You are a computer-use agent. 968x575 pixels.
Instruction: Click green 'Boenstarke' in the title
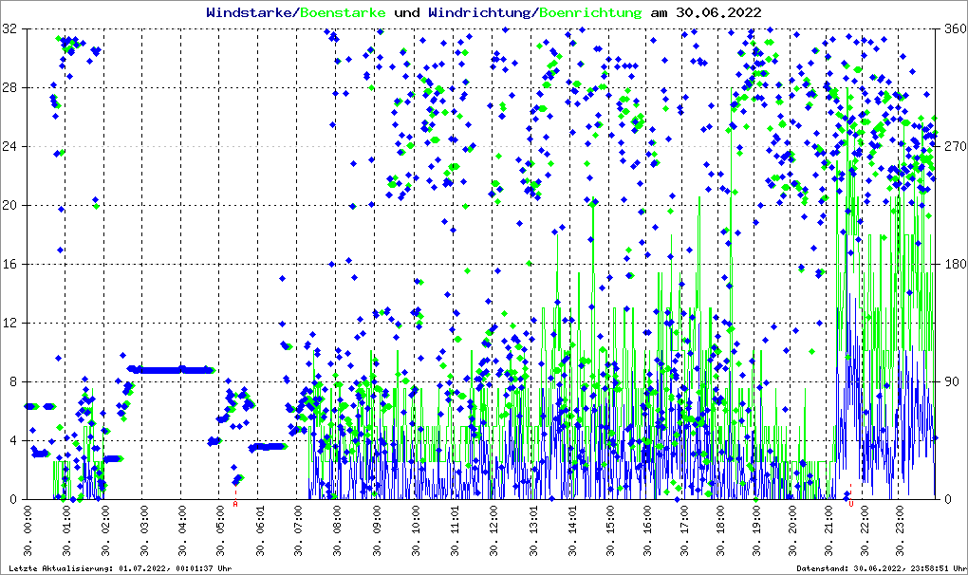tap(343, 13)
